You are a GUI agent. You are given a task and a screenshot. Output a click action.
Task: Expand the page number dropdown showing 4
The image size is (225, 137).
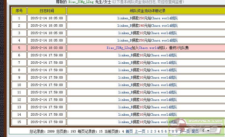[206, 130]
